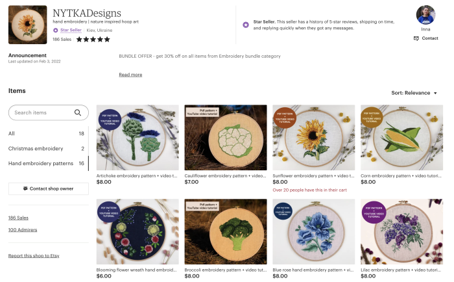Select the Christmas embroidery category
Image resolution: width=454 pixels, height=282 pixels.
pos(36,148)
